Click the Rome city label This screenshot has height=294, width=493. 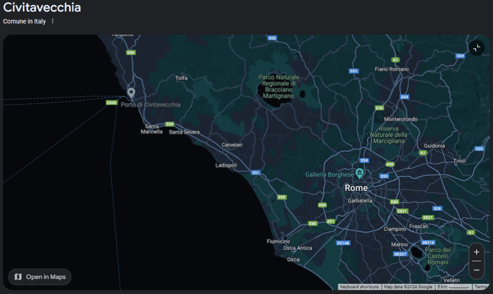356,188
